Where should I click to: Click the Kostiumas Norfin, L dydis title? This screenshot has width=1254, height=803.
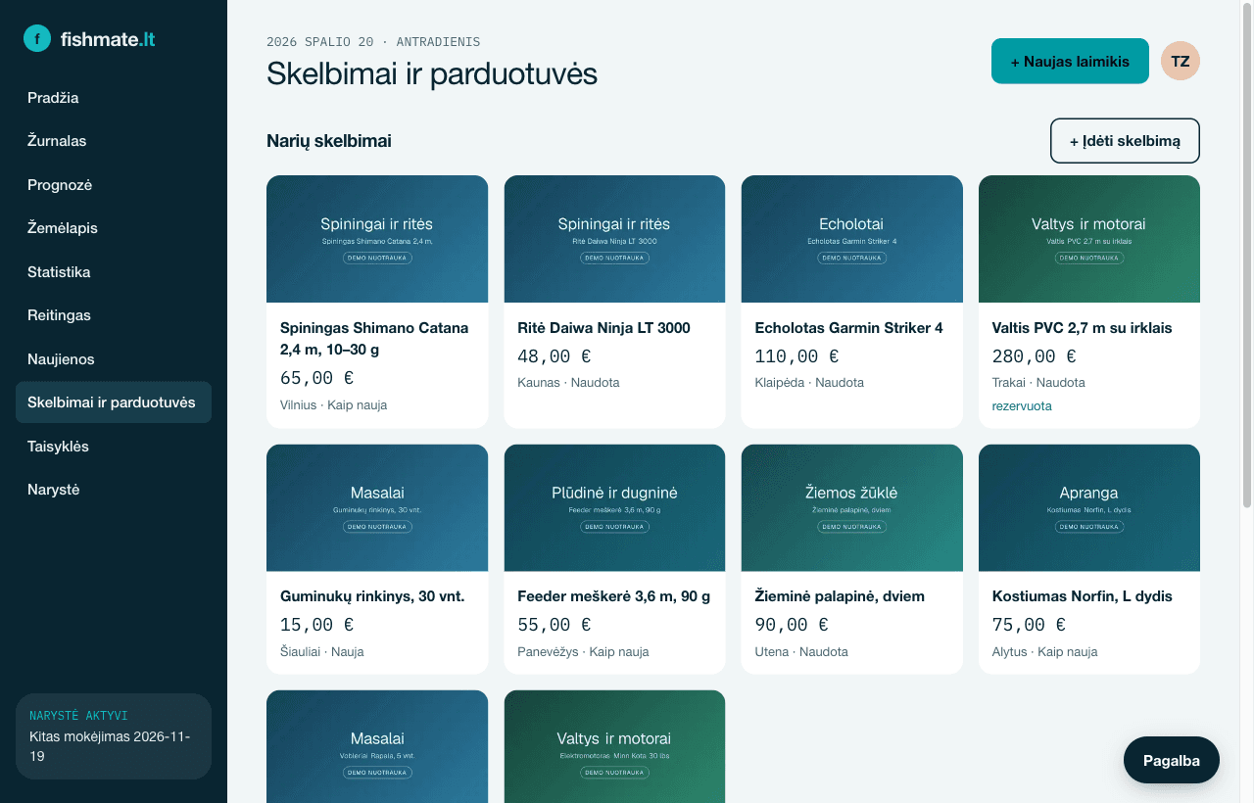[1082, 596]
